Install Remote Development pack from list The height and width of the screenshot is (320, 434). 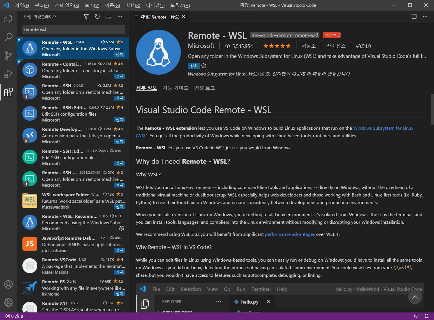119,141
